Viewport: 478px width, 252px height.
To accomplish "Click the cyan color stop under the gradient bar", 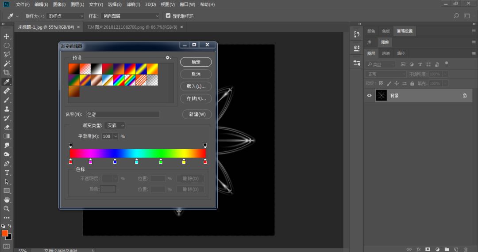I will [136, 162].
